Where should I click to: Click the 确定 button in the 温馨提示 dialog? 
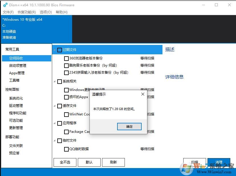129,126
